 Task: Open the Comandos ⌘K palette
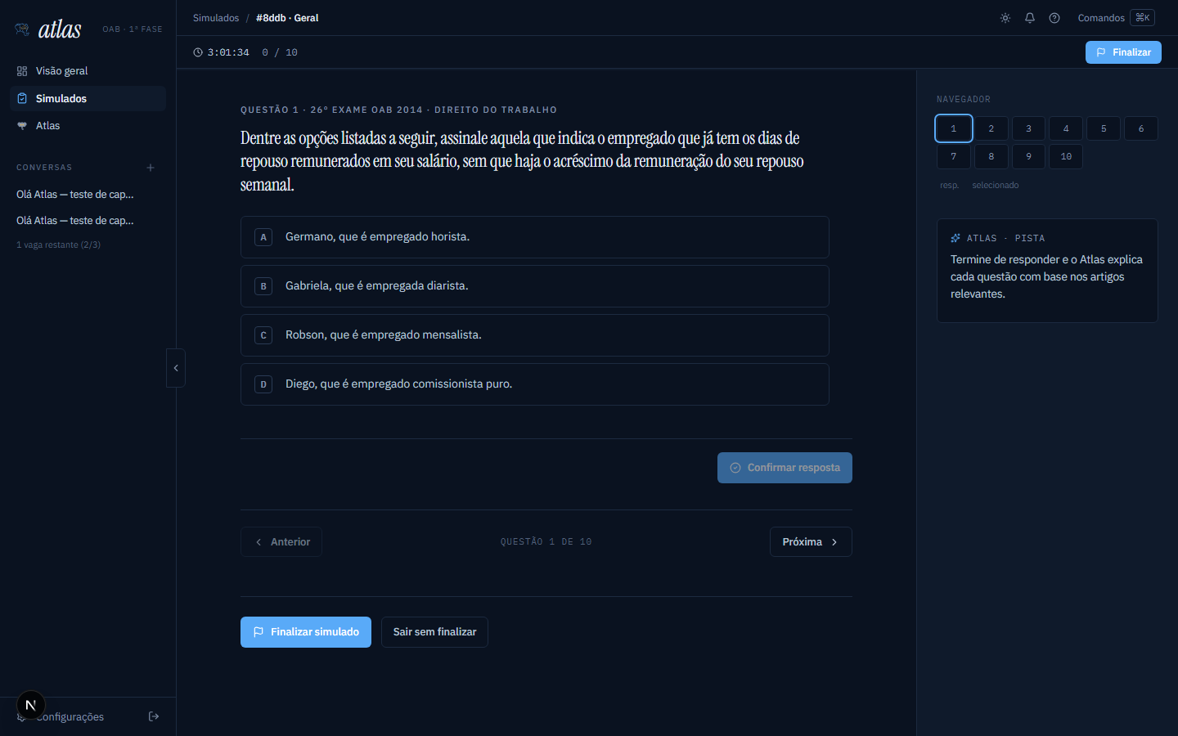point(1116,18)
